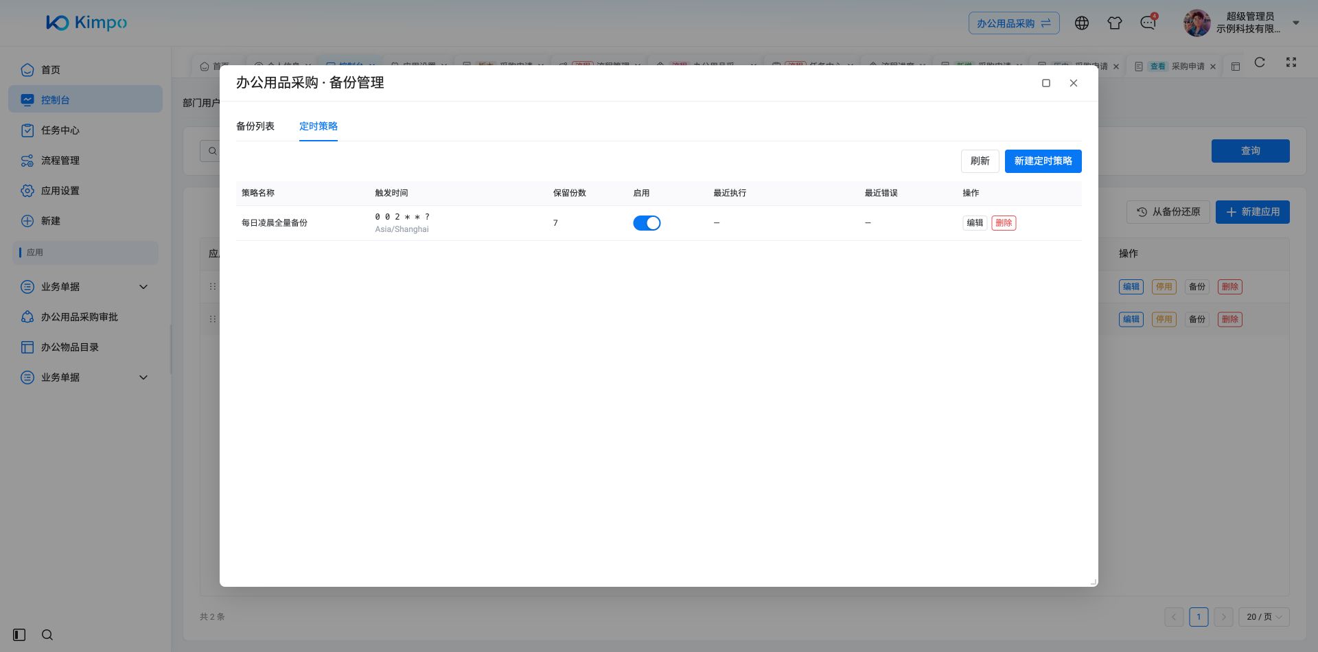Click 停用 in first background application row
Image resolution: width=1318 pixels, height=652 pixels.
[1164, 287]
